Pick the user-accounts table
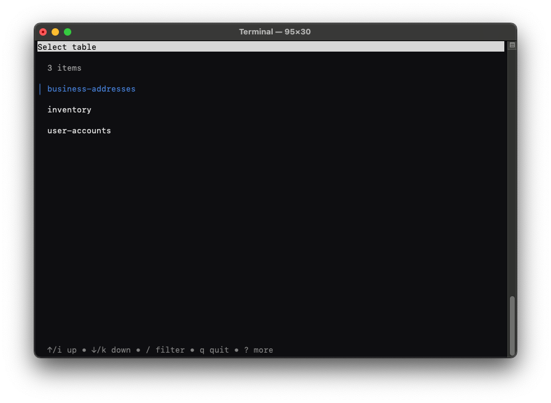 (79, 131)
